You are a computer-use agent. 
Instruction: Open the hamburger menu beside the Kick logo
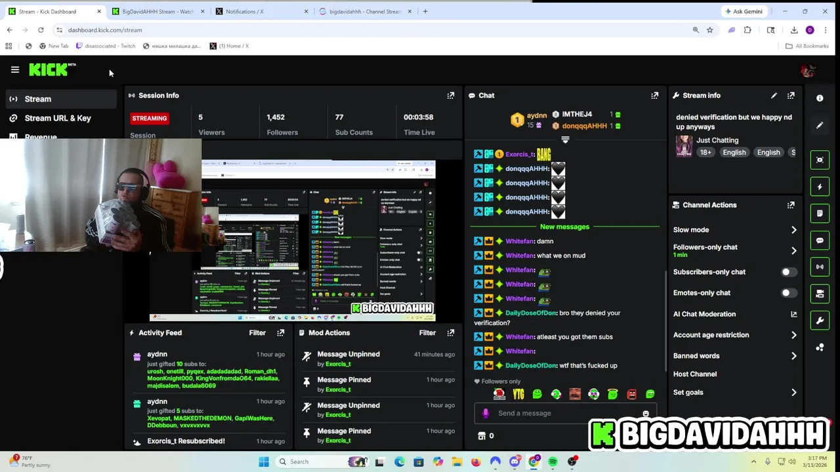(15, 69)
